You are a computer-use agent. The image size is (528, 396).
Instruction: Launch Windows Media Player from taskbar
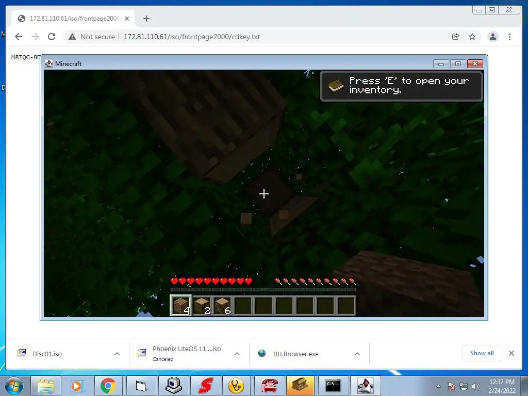(x=77, y=386)
